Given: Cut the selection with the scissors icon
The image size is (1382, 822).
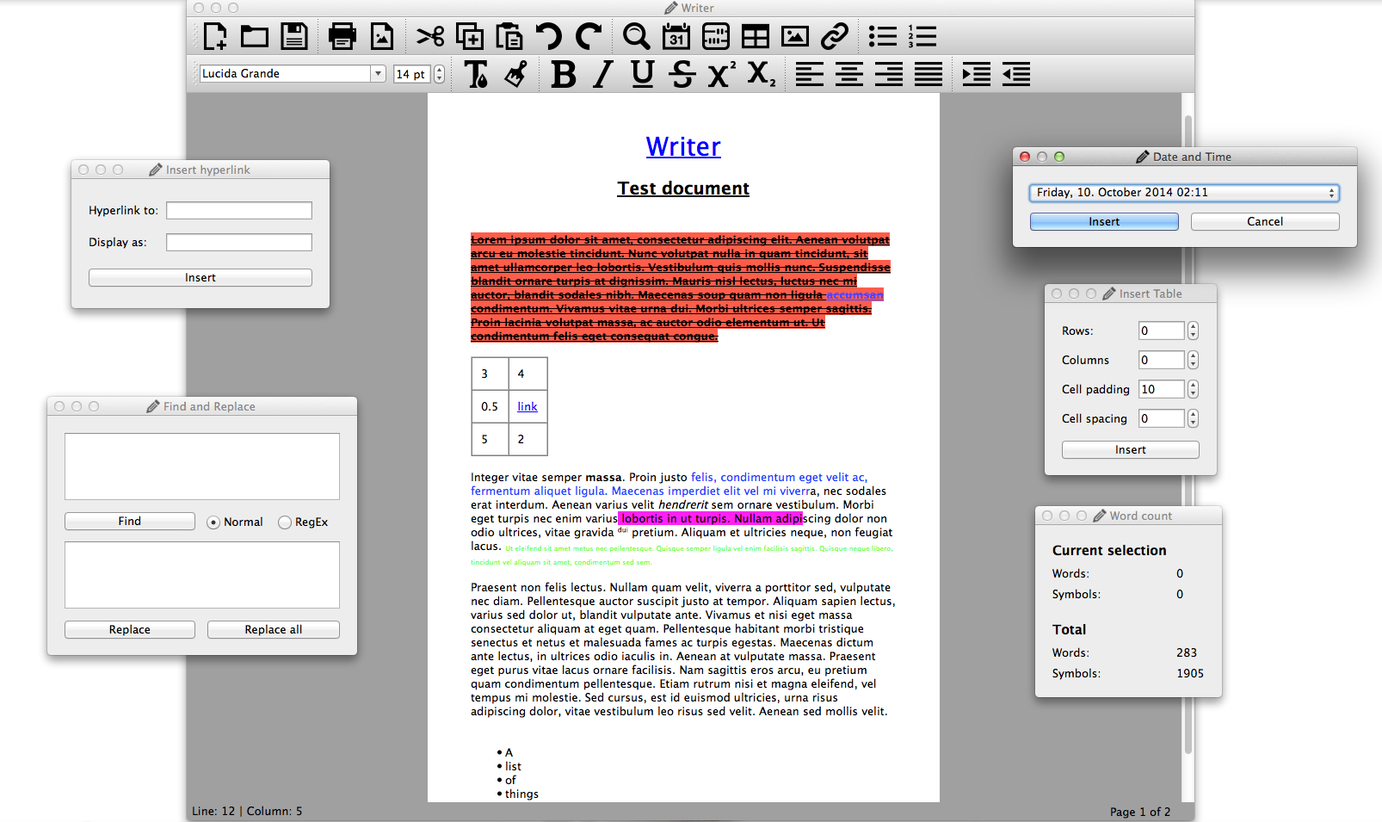Looking at the screenshot, I should (x=430, y=36).
